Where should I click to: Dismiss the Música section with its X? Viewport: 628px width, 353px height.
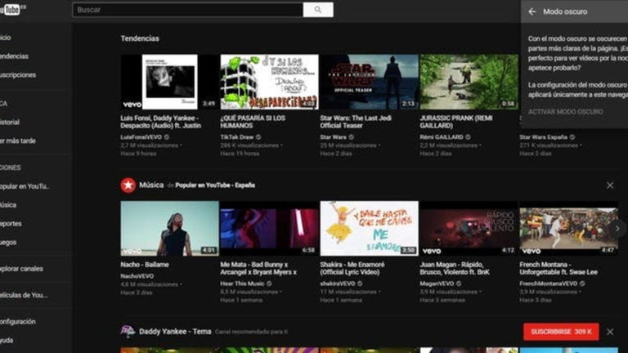click(609, 185)
